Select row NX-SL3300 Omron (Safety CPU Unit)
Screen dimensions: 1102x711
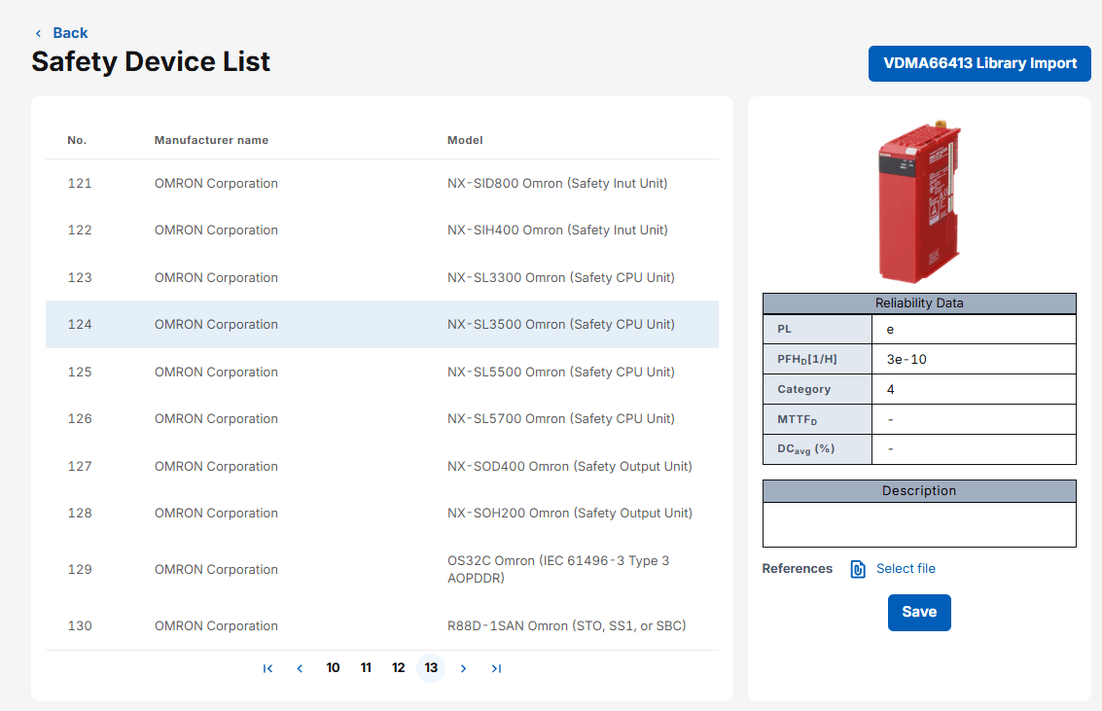(x=382, y=277)
